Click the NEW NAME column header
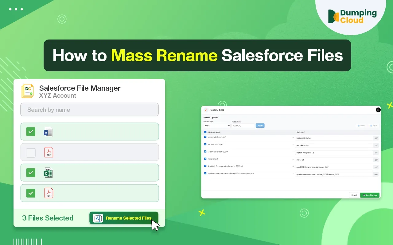Viewport: 393px width, 245px height. 300,132
